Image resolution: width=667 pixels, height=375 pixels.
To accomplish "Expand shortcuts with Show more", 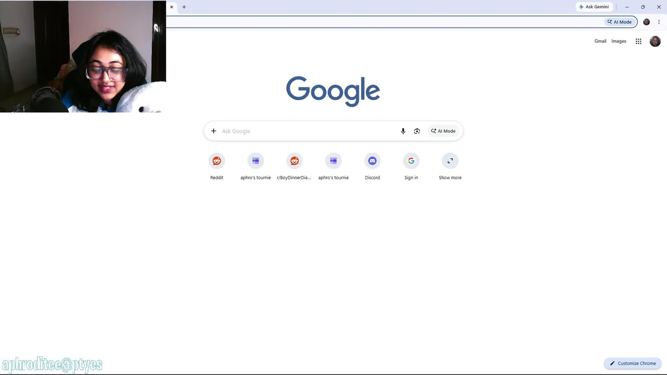I will click(x=450, y=167).
